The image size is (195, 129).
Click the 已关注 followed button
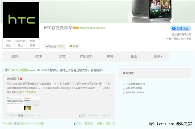(x=51, y=46)
